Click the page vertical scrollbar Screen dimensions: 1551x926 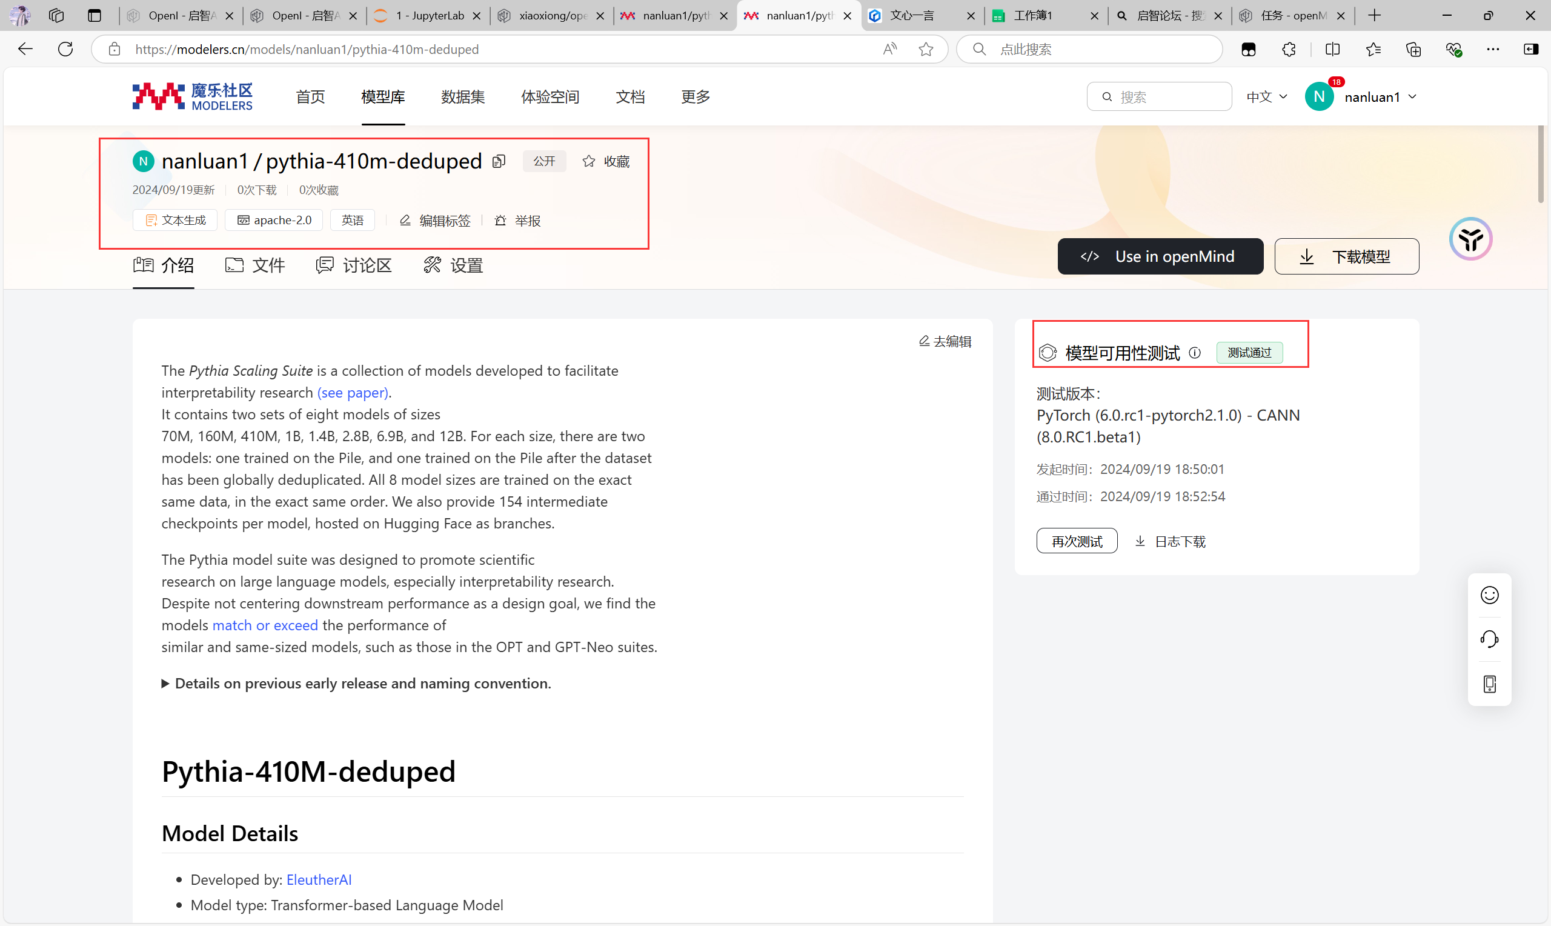click(x=1541, y=165)
